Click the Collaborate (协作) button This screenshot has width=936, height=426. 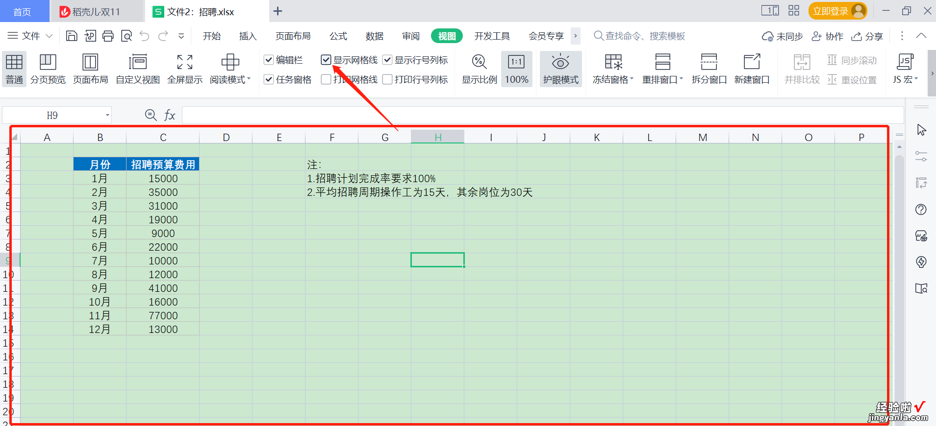pyautogui.click(x=828, y=36)
